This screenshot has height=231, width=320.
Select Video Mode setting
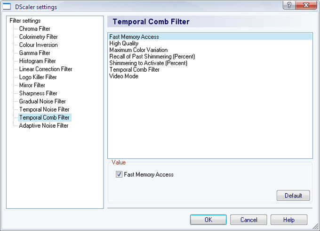[210, 76]
